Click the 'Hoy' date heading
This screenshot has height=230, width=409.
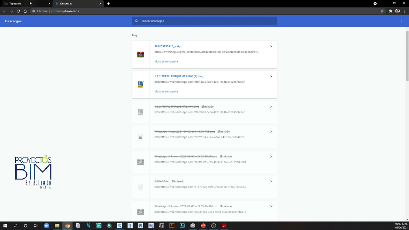coord(135,35)
